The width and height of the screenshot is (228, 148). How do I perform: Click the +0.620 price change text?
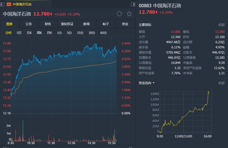pos(60,14)
